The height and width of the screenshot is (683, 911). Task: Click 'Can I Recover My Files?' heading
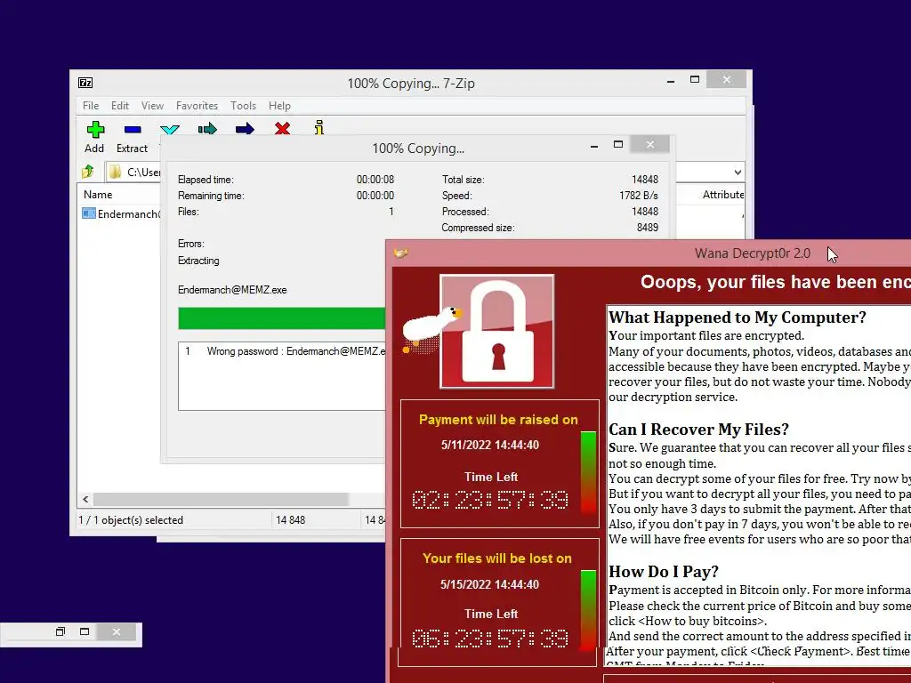click(x=698, y=430)
